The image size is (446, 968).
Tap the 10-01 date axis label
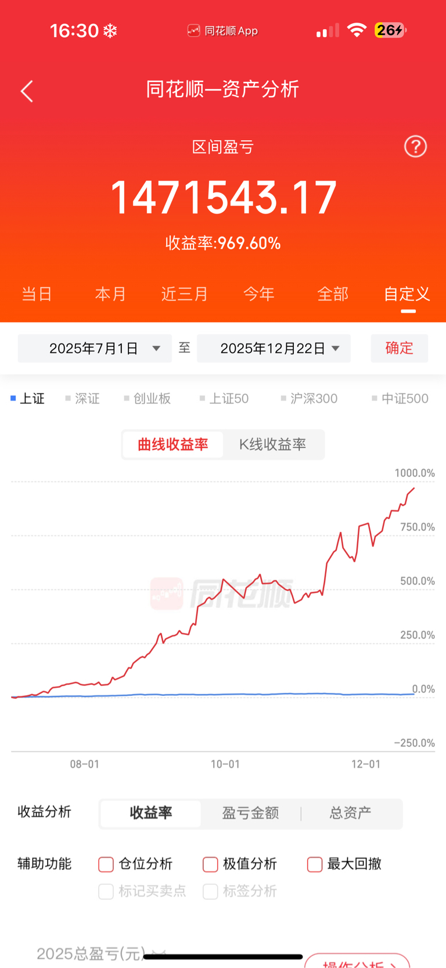click(x=225, y=764)
